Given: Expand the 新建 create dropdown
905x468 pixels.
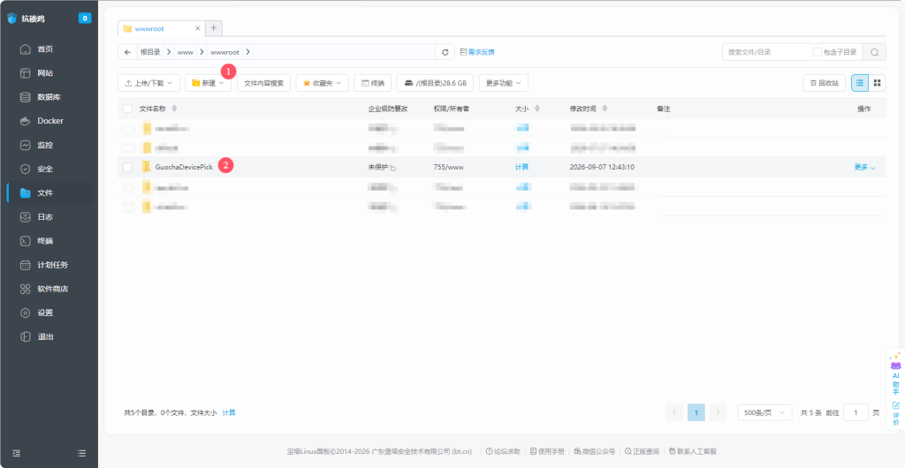Looking at the screenshot, I should pos(209,83).
